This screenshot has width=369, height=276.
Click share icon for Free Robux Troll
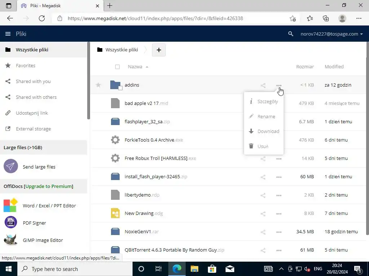(263, 158)
